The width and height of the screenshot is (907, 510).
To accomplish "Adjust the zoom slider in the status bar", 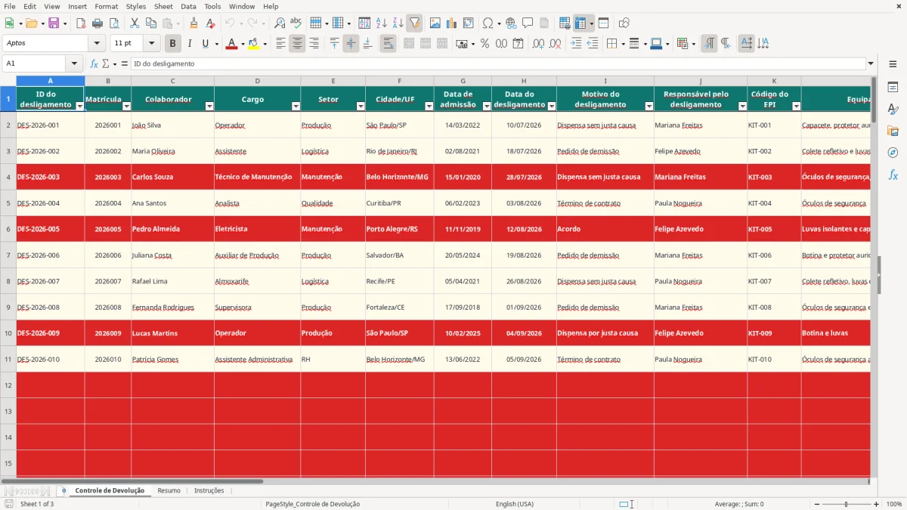I will 846,504.
